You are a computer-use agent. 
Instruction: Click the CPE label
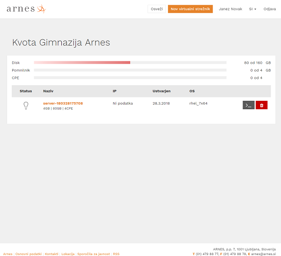click(15, 78)
